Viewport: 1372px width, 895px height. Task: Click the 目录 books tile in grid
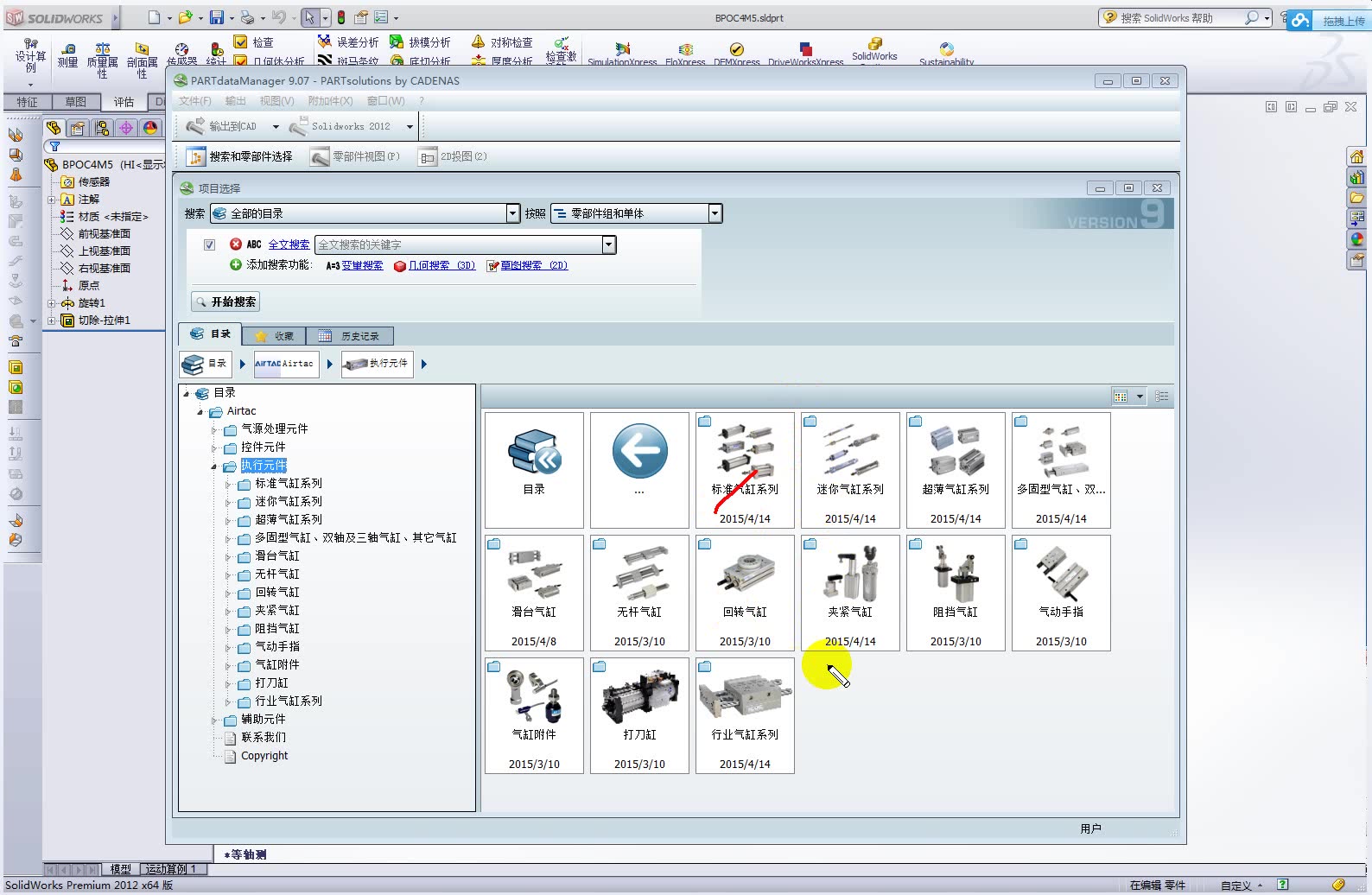point(534,470)
